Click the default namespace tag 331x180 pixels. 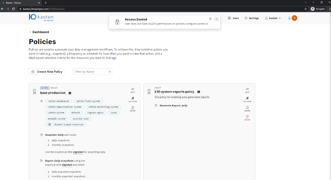tap(76, 113)
